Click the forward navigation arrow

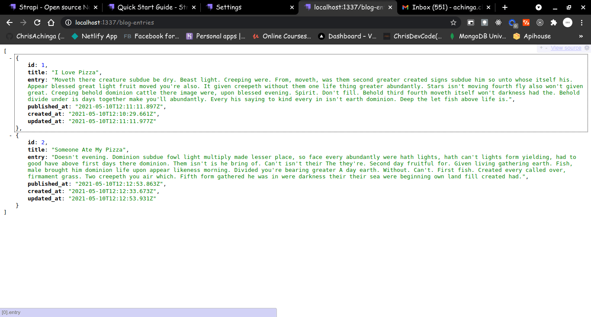point(23,22)
